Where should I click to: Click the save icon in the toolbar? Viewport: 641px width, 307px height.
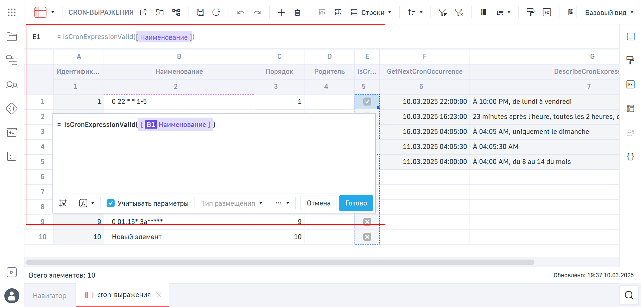tap(200, 12)
